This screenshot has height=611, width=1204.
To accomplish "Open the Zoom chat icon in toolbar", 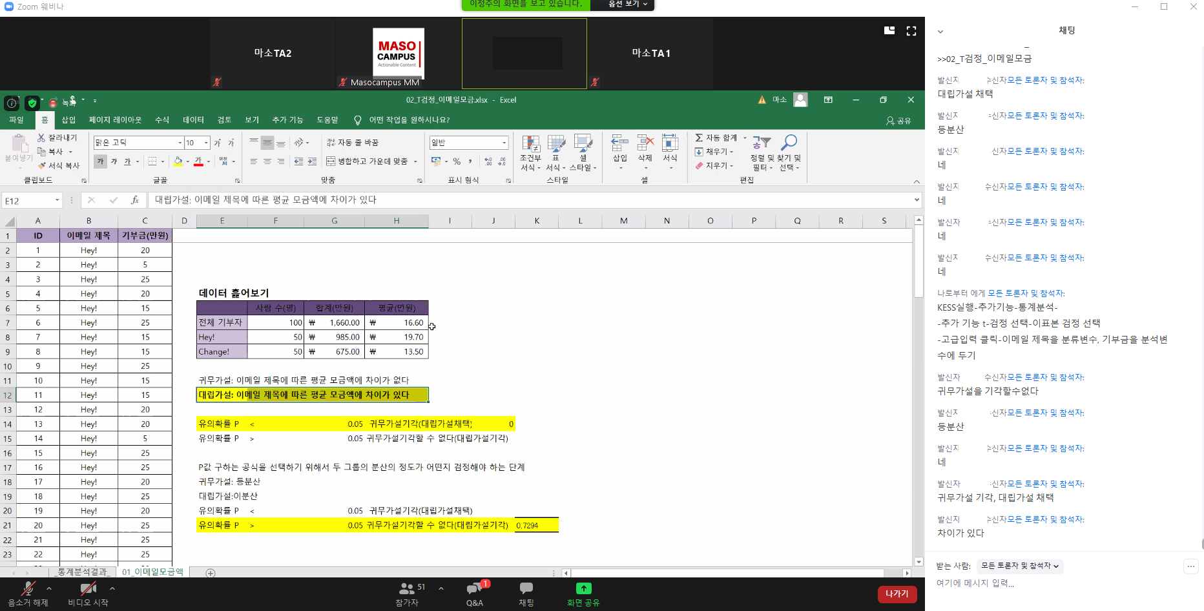I will click(526, 588).
